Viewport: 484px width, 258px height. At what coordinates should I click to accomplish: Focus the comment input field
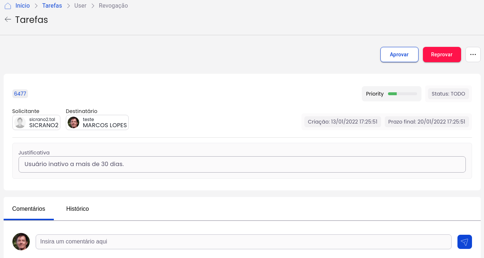(243, 242)
